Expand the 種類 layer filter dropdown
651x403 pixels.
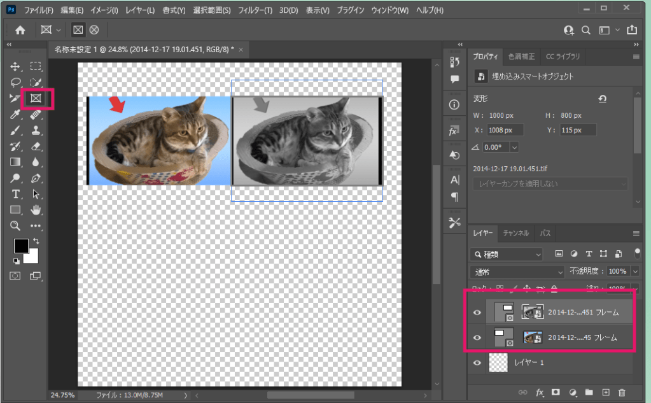tap(507, 254)
